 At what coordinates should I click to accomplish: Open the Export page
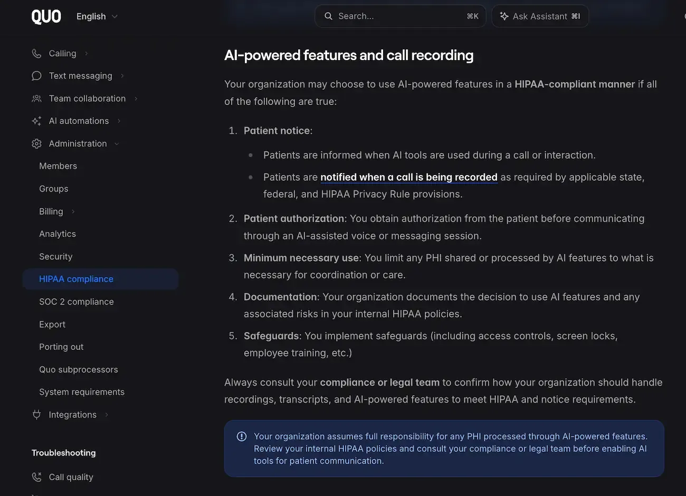(x=52, y=325)
